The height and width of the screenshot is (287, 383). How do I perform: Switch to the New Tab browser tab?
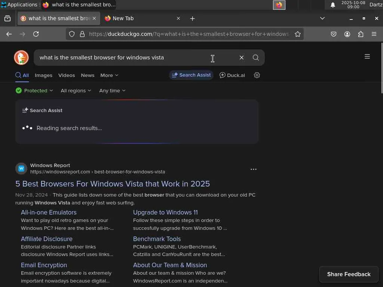tap(142, 18)
